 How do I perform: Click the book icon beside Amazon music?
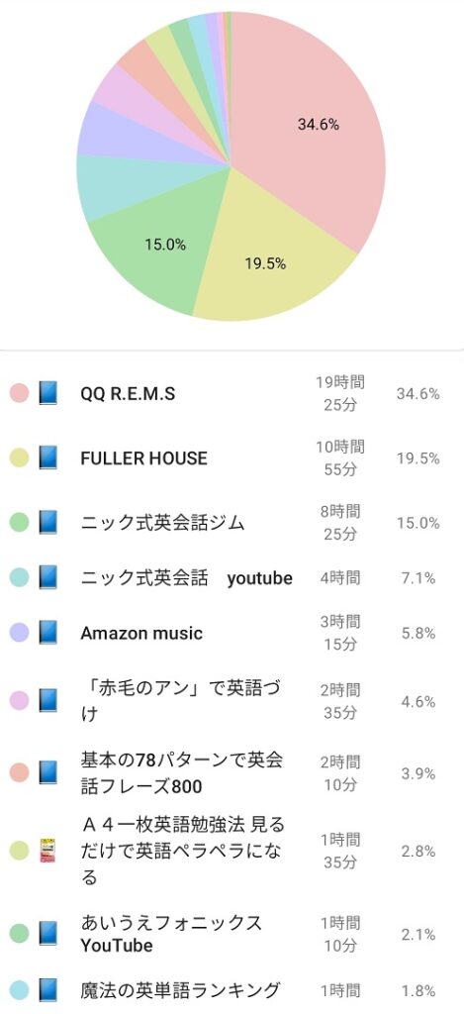[x=47, y=633]
